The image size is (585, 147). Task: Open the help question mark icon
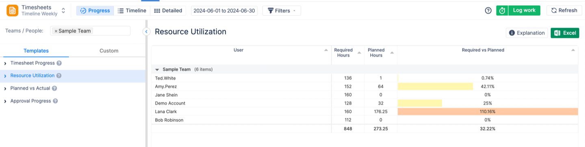pos(488,11)
